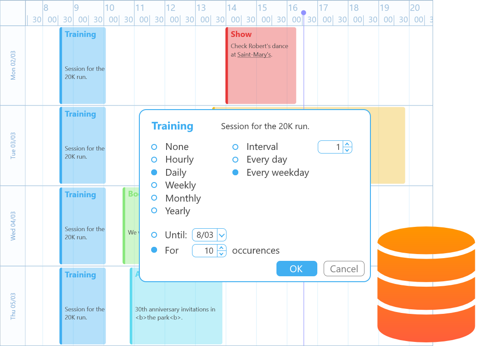
Task: Choose Monthly recurrence
Action: point(154,198)
